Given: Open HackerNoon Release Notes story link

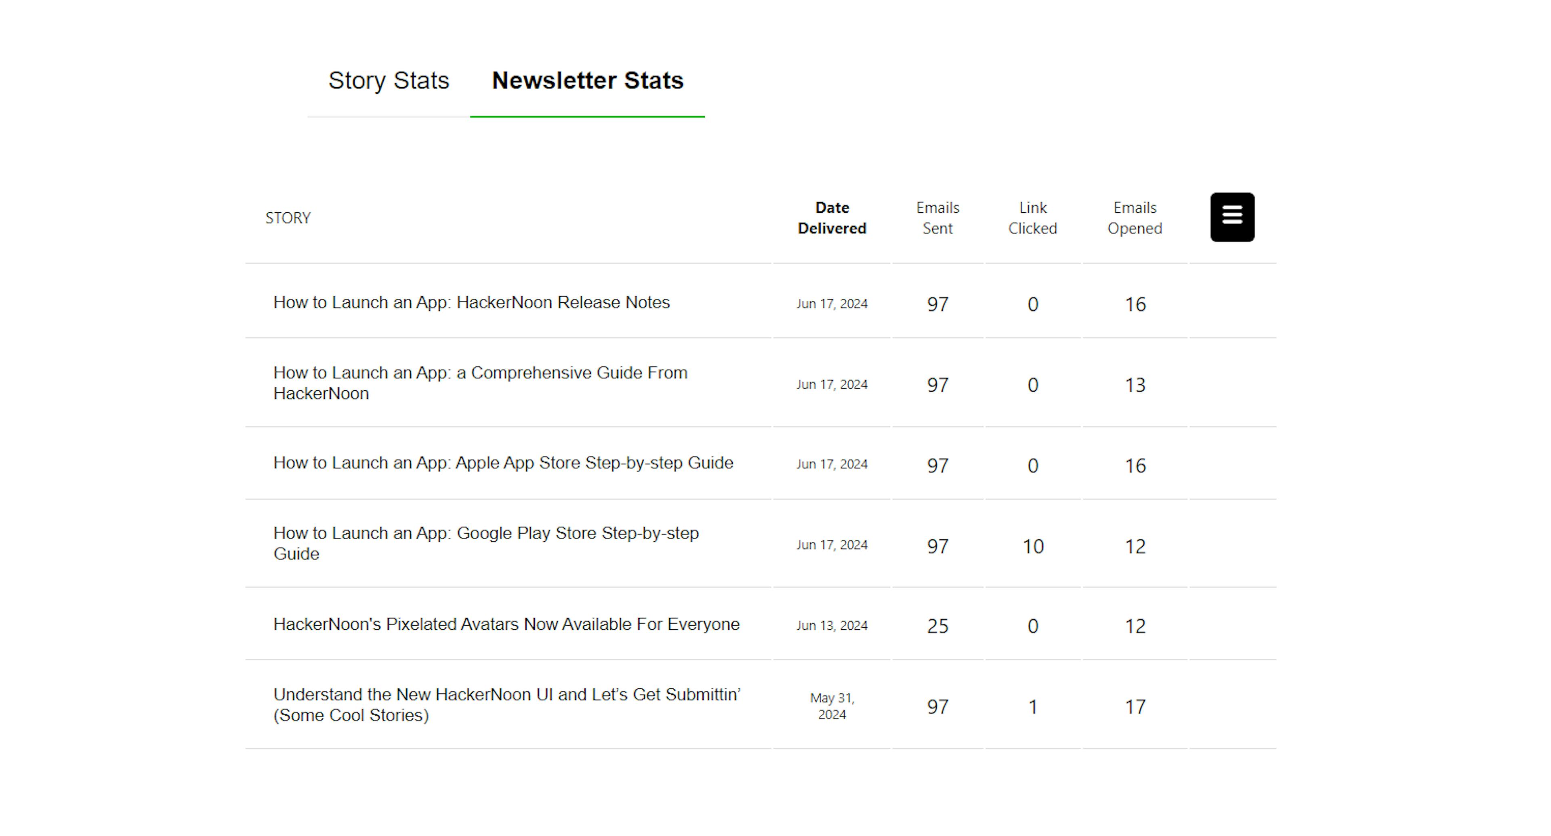Looking at the screenshot, I should coord(471,302).
